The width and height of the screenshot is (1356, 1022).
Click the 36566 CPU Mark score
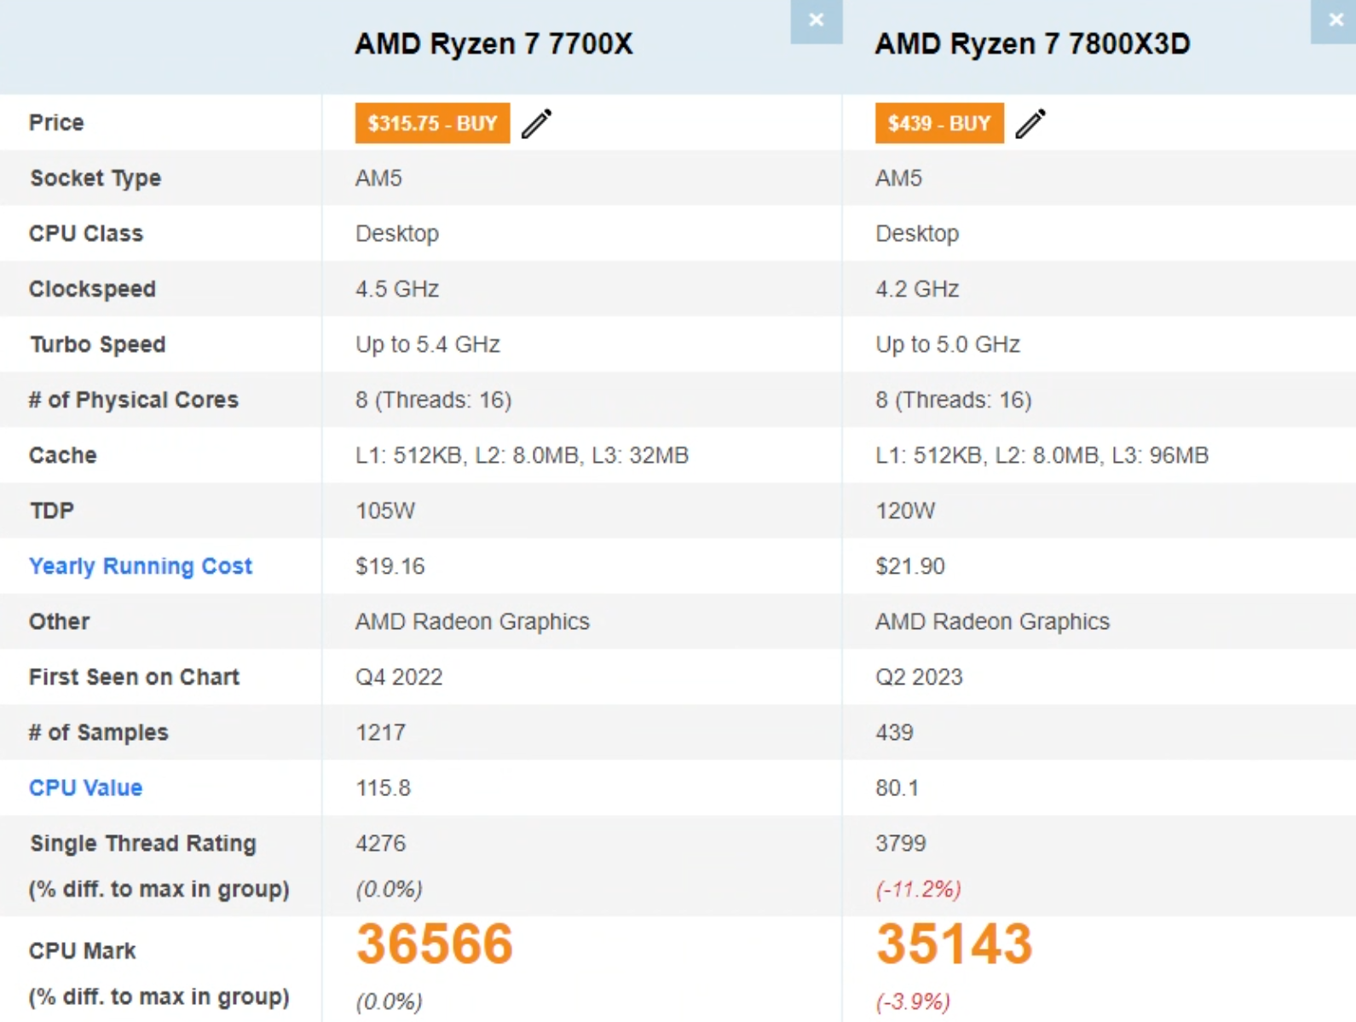tap(435, 944)
